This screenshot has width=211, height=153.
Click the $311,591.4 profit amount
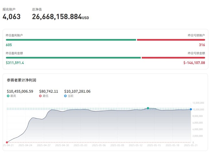coord(15,63)
